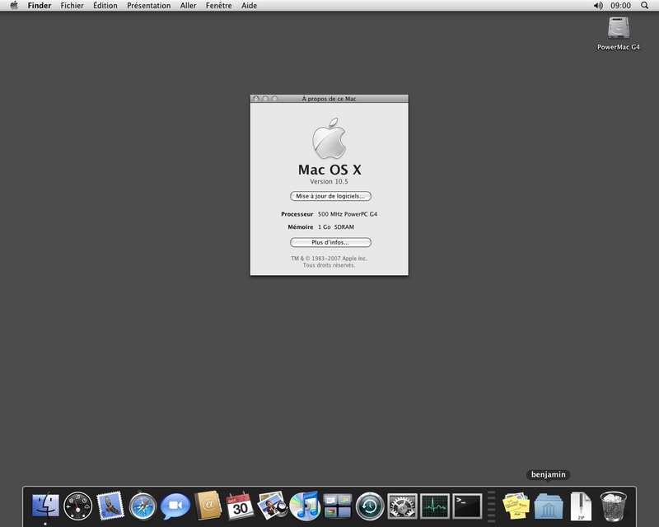Open the volume control in menu bar

click(598, 5)
